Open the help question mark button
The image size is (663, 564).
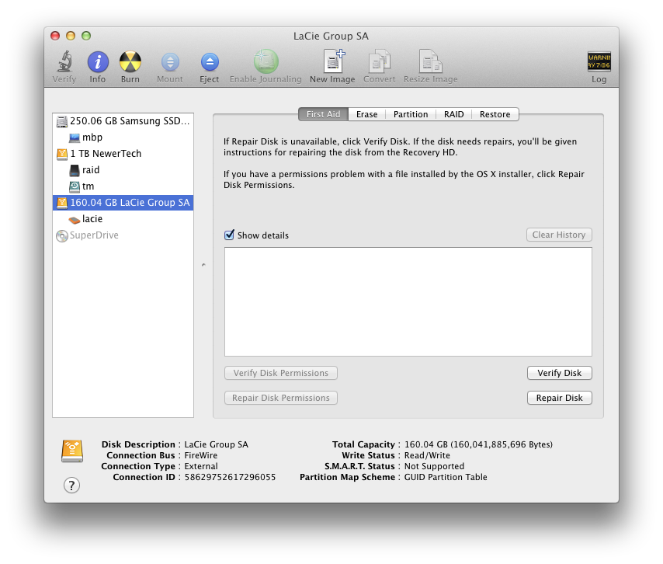click(x=71, y=486)
